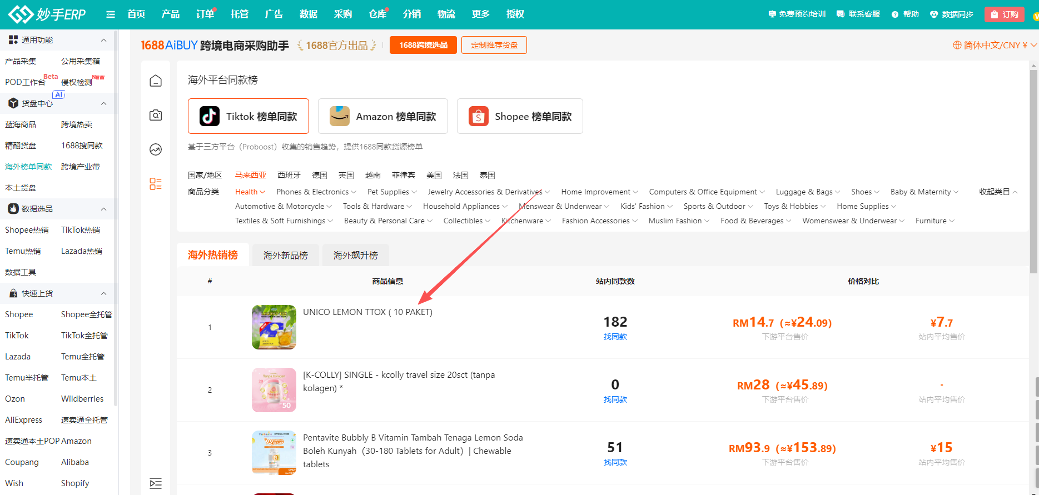The image size is (1039, 495).
Task: Click the 帮助 help icon
Action: 895,14
